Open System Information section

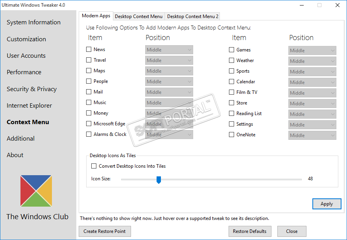34,22
